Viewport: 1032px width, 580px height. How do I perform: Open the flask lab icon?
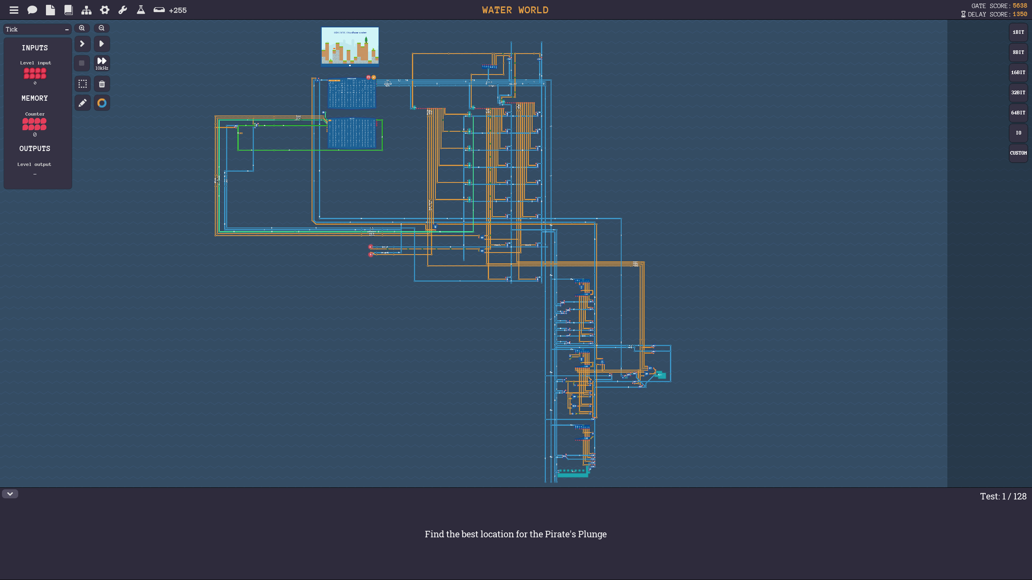141,10
